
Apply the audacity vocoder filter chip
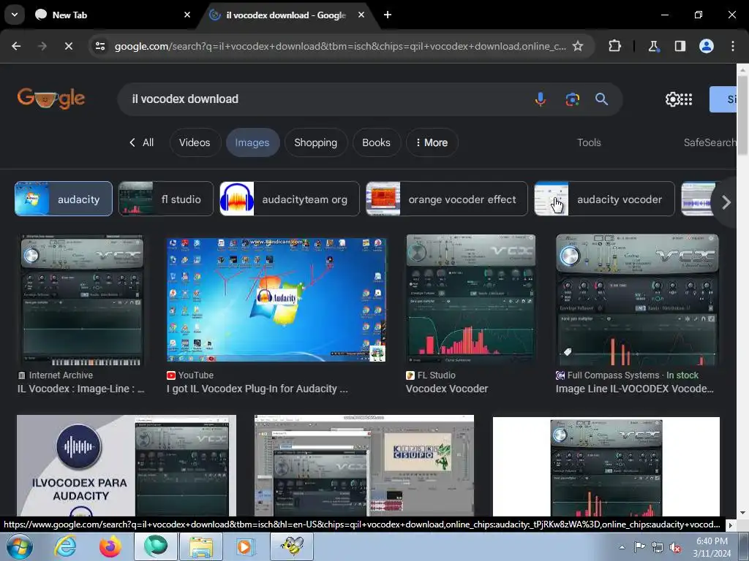click(x=604, y=199)
